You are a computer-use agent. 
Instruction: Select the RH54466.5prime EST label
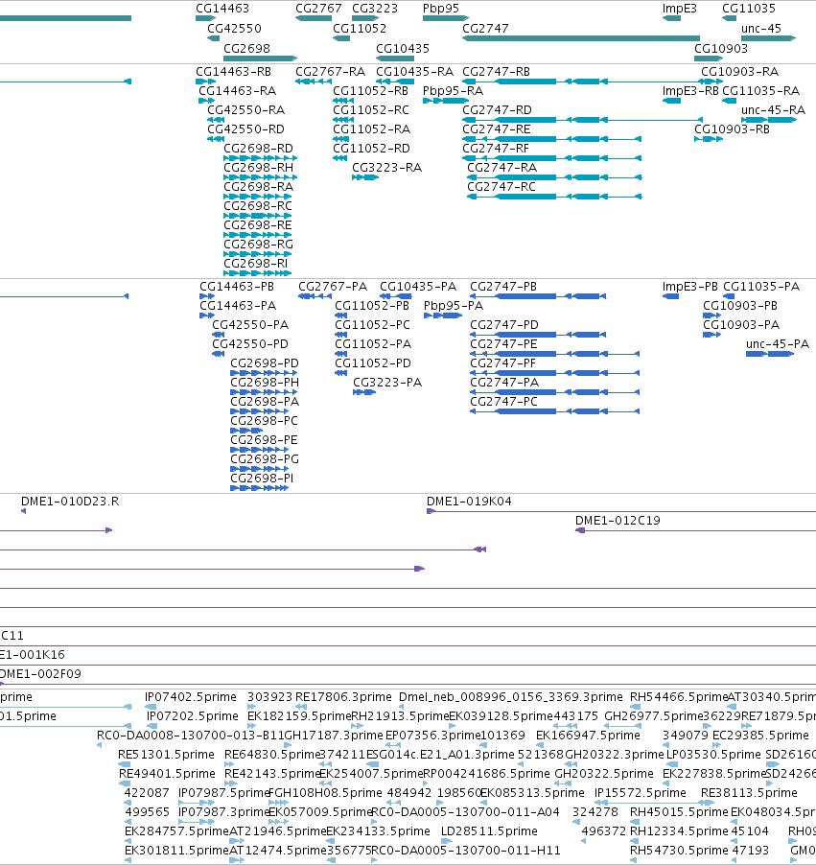[679, 697]
